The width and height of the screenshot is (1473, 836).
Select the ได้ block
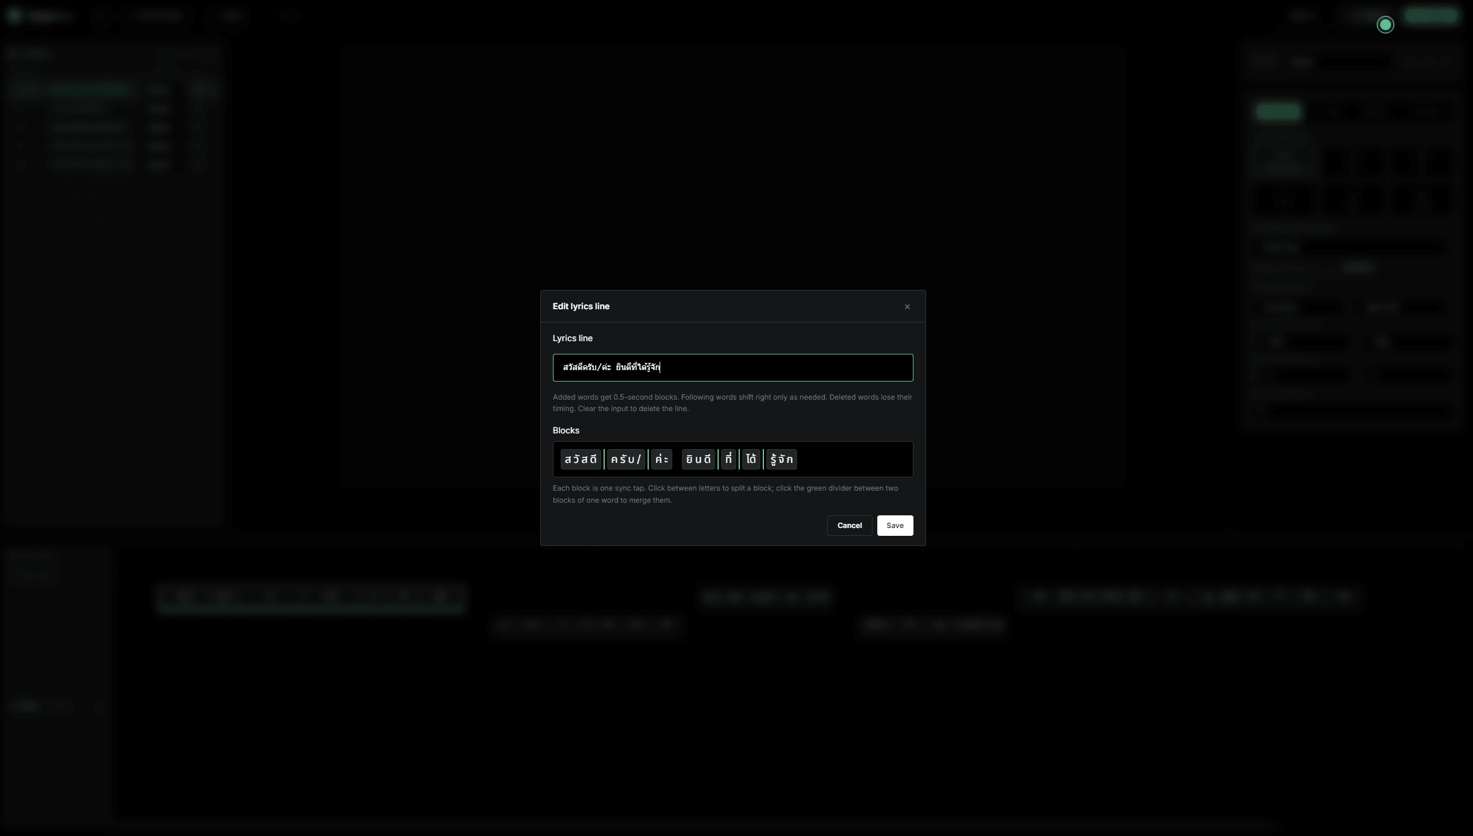(x=751, y=459)
